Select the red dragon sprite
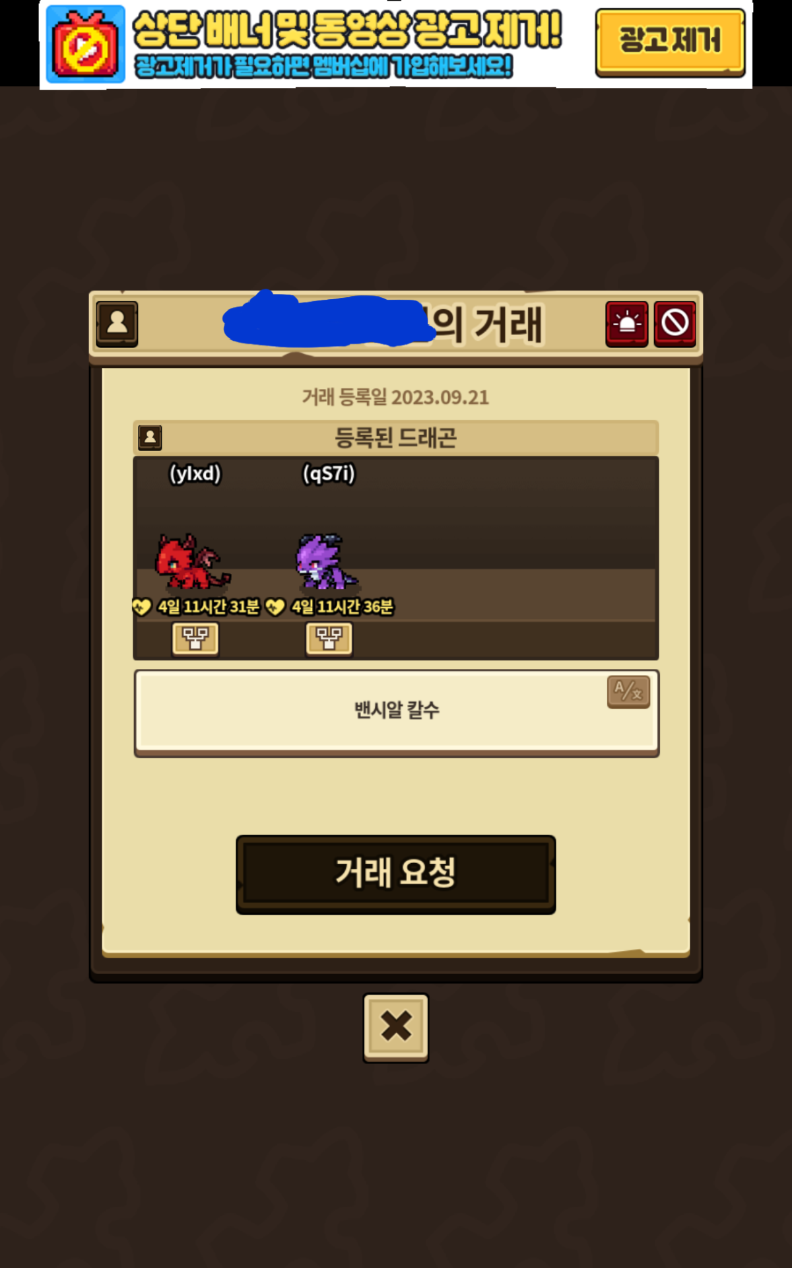Viewport: 792px width, 1268px height. pyautogui.click(x=193, y=562)
